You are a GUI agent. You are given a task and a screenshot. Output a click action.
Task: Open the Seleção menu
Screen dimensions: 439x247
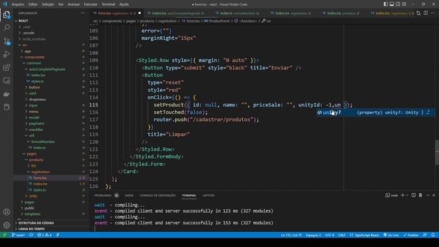[x=48, y=4]
